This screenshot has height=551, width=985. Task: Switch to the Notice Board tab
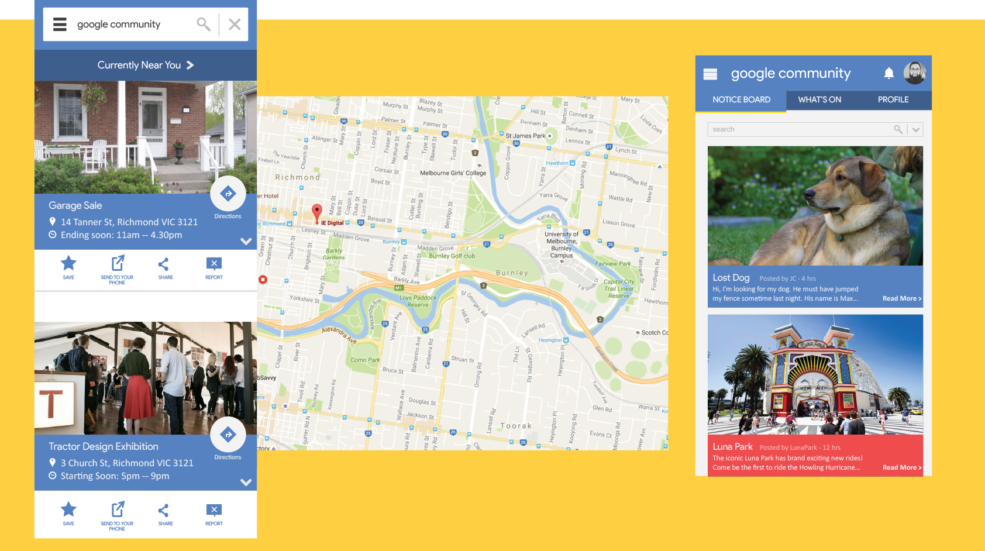741,100
